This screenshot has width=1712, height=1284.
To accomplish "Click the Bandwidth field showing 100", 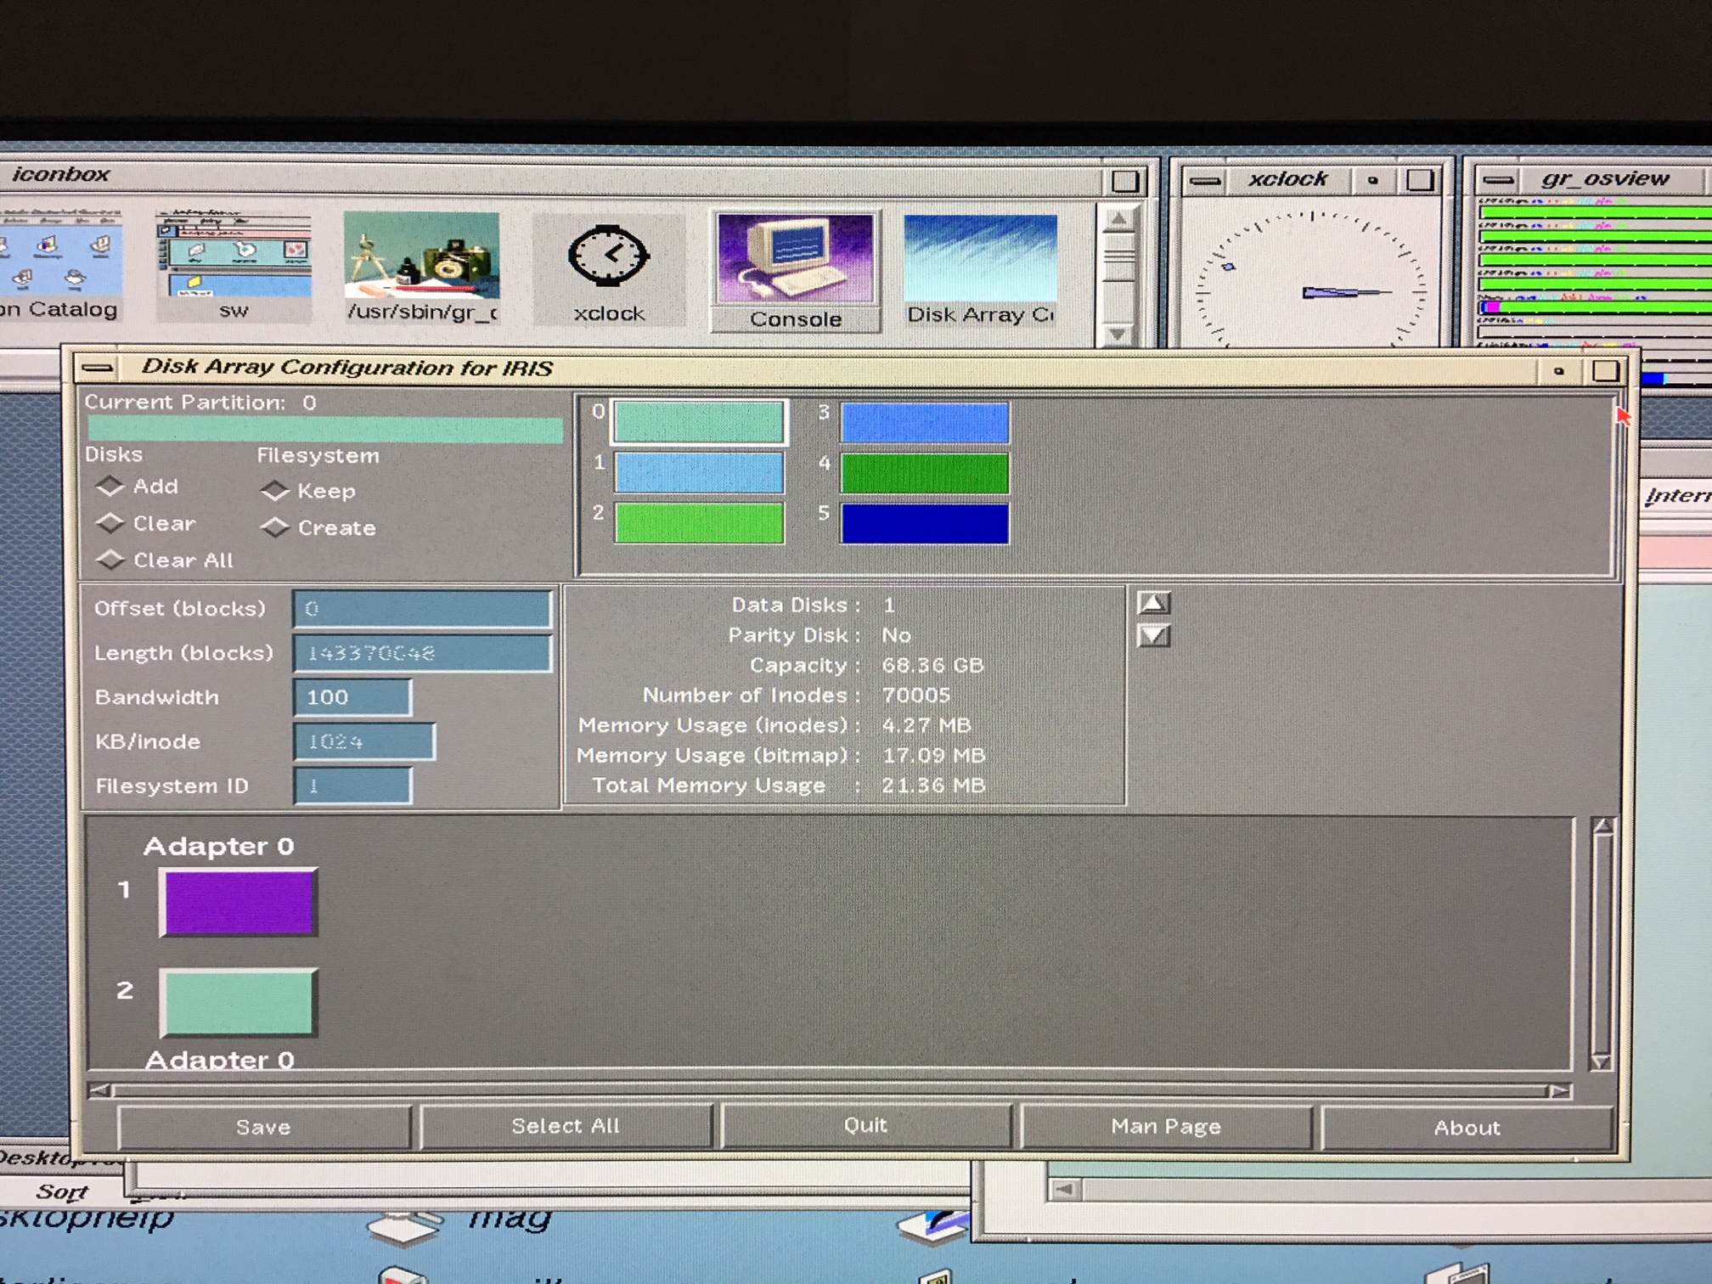I will coord(352,697).
